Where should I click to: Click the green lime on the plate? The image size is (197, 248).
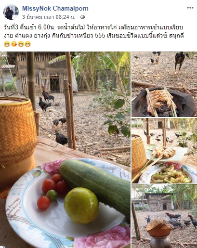(x=81, y=206)
